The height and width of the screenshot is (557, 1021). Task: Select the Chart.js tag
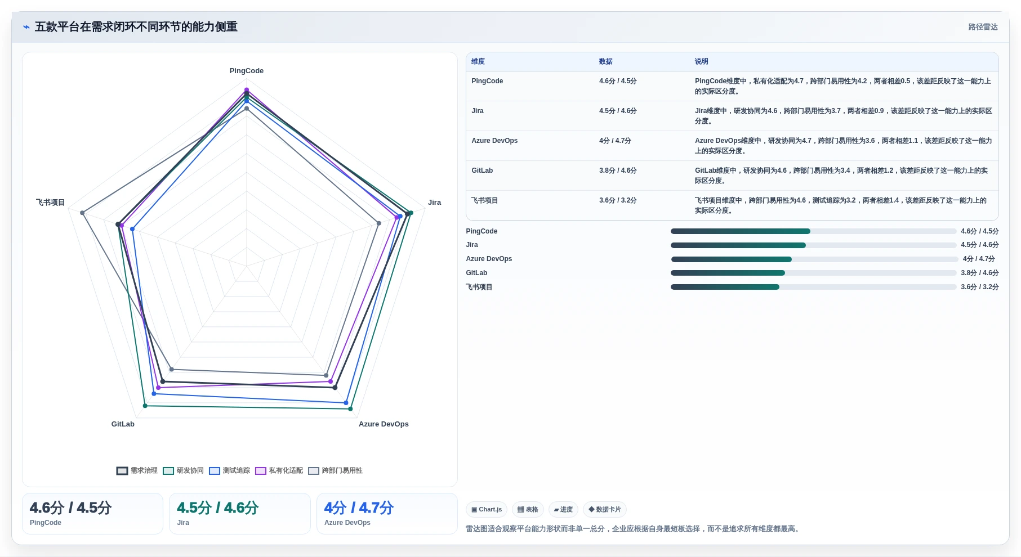[x=487, y=510]
